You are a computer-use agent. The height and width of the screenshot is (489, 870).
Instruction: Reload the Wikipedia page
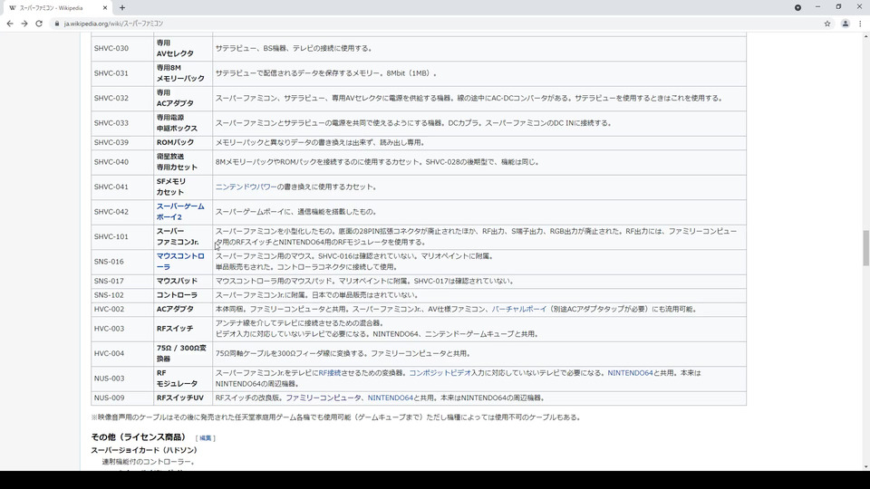39,24
